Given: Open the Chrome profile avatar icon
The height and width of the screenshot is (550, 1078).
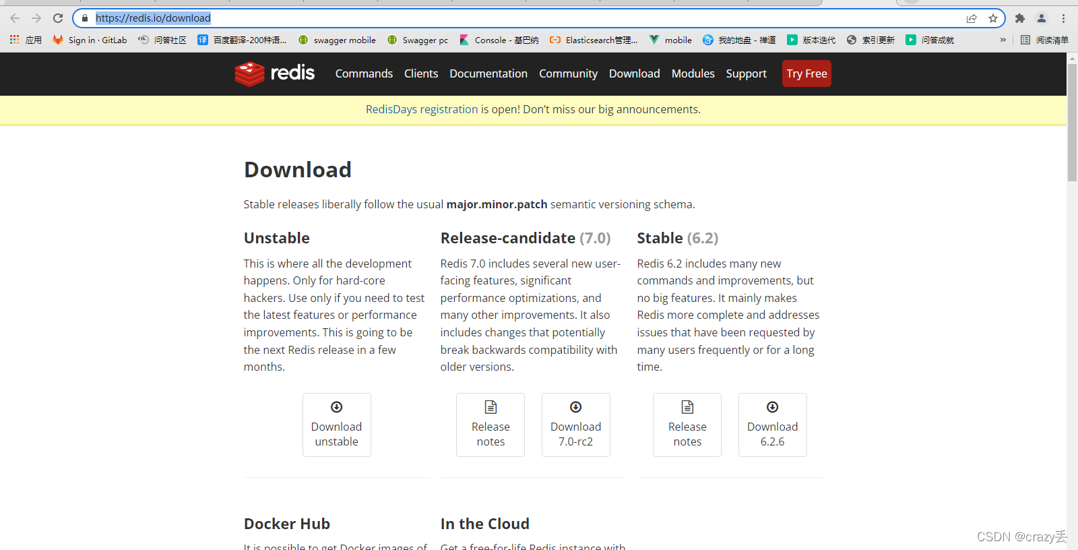Looking at the screenshot, I should coord(1042,18).
